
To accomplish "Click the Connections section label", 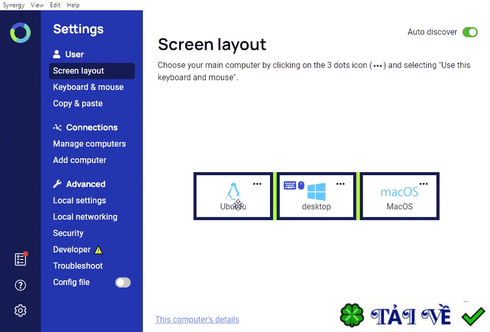I will point(92,127).
